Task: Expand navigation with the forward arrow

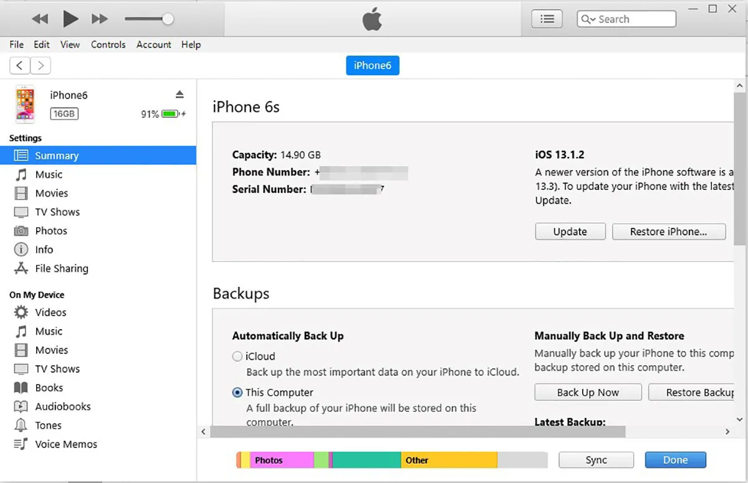Action: coord(40,65)
